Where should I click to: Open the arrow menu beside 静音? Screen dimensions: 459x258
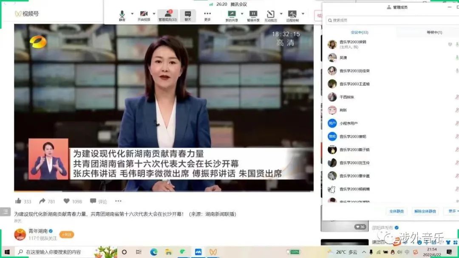pos(132,14)
